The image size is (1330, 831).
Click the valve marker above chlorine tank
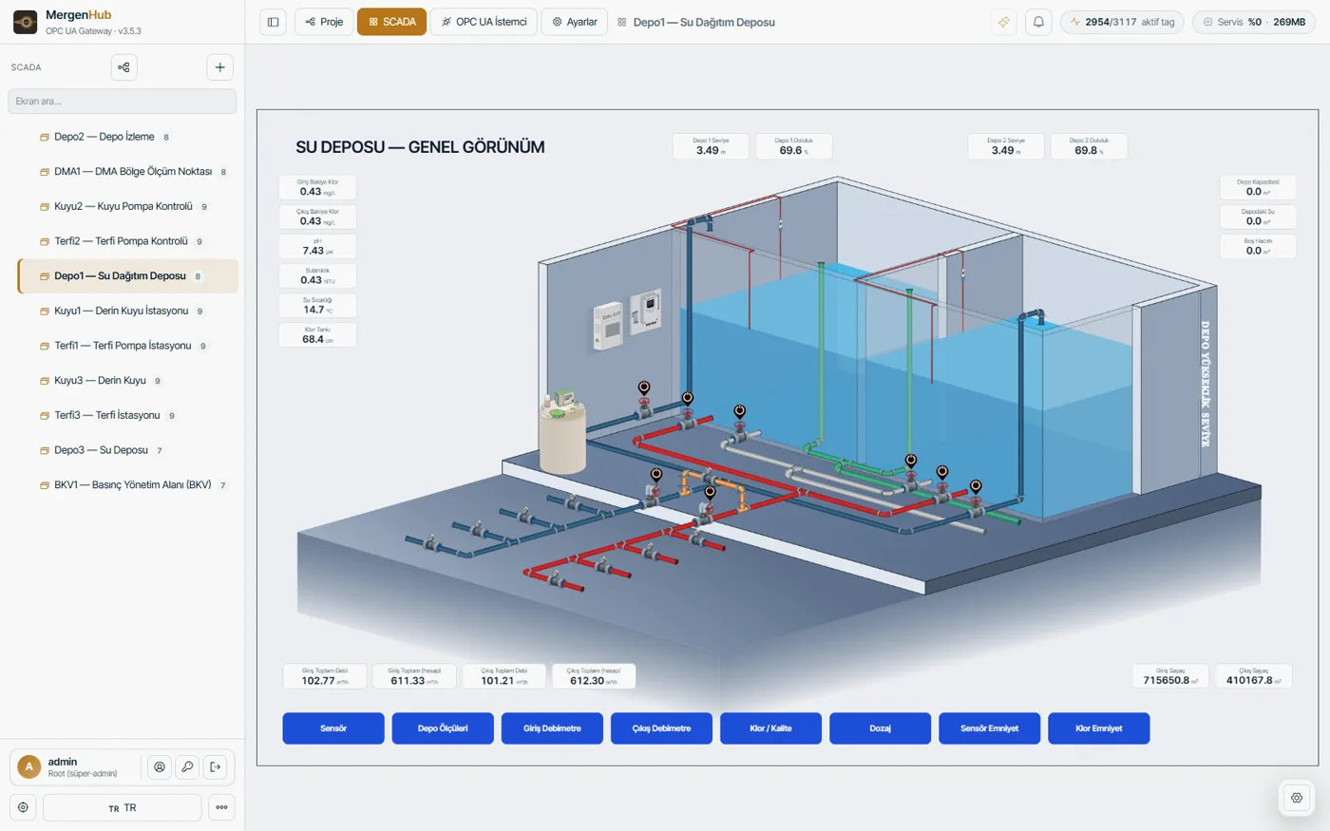pos(644,389)
